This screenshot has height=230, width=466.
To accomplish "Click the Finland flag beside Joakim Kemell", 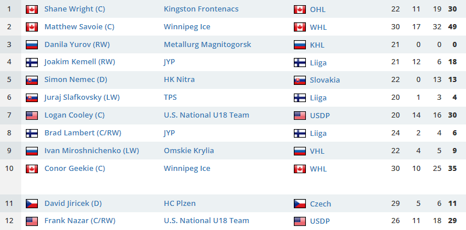I will (x=32, y=63).
